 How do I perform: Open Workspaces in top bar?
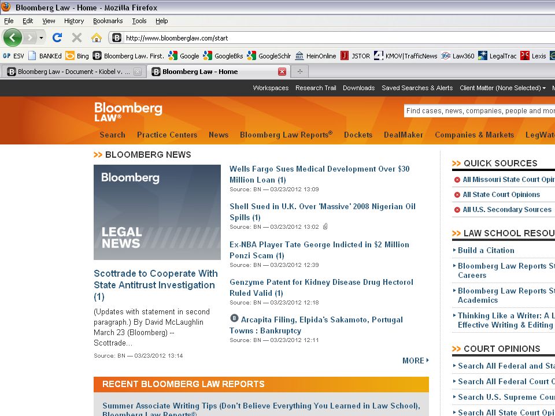pyautogui.click(x=271, y=88)
